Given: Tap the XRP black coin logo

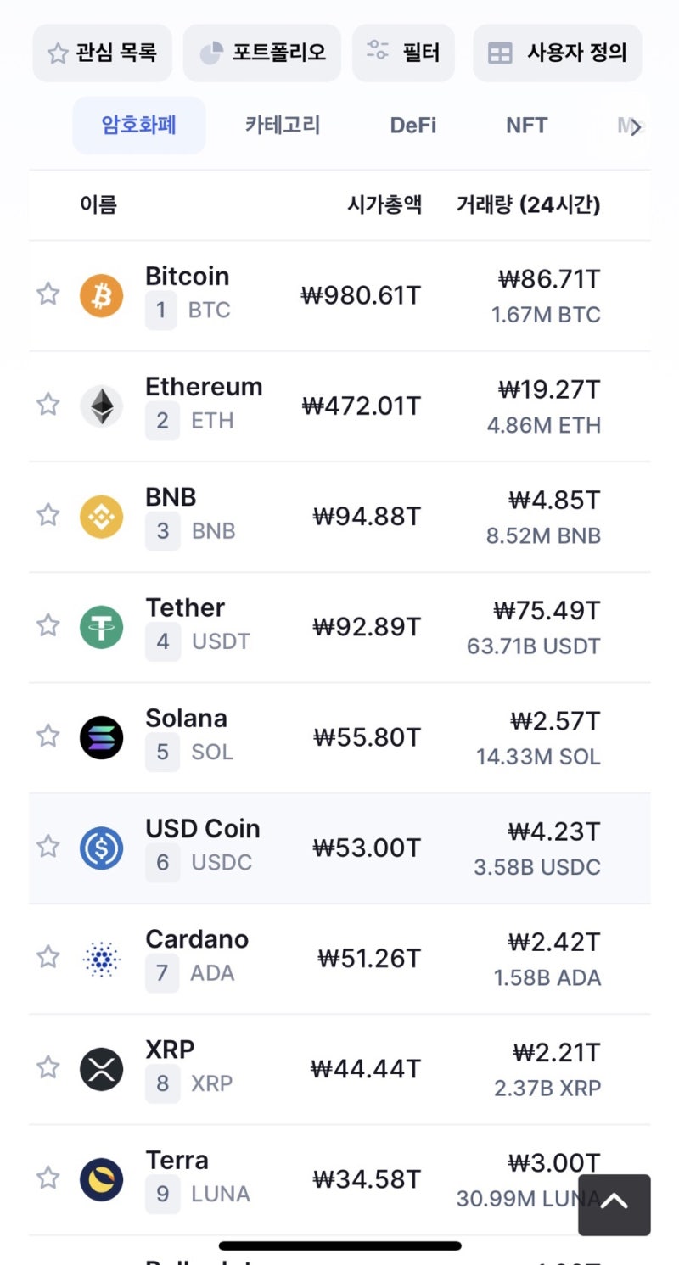Looking at the screenshot, I should click(102, 1069).
